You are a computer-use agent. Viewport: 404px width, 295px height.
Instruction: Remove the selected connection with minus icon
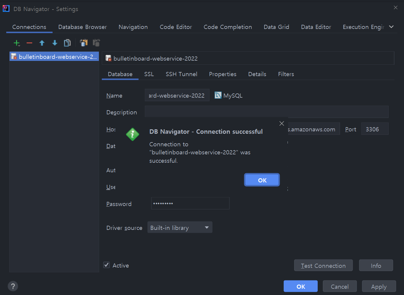point(29,43)
